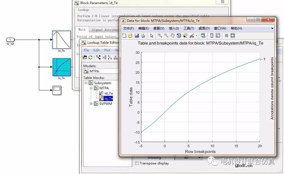Image resolution: width=284 pixels, height=174 pixels.
Task: Switch to the Main tab
Action: pos(82,30)
